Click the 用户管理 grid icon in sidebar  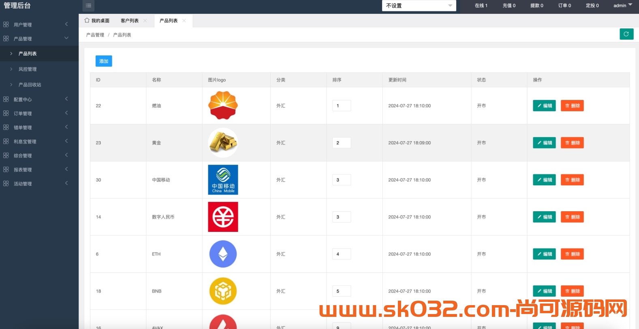[6, 24]
